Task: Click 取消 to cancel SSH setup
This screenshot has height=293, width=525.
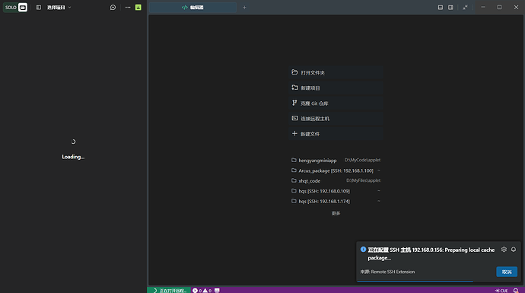Action: tap(507, 272)
